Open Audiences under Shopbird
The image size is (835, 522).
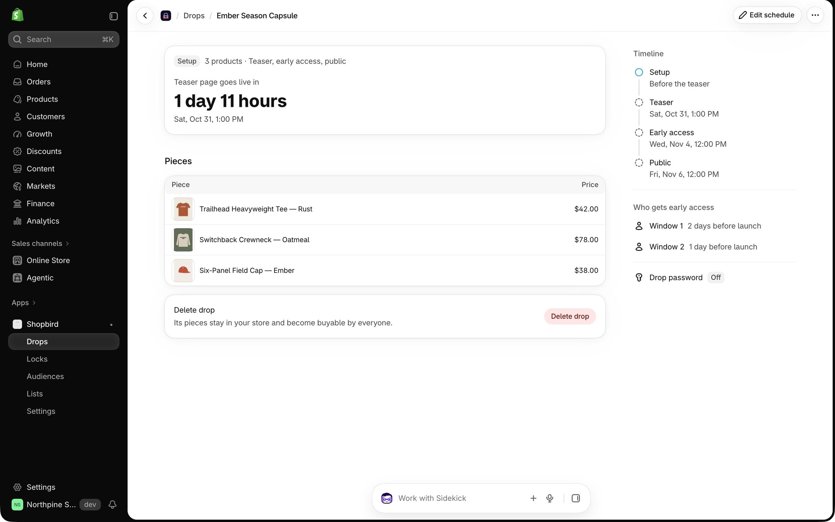click(64, 377)
